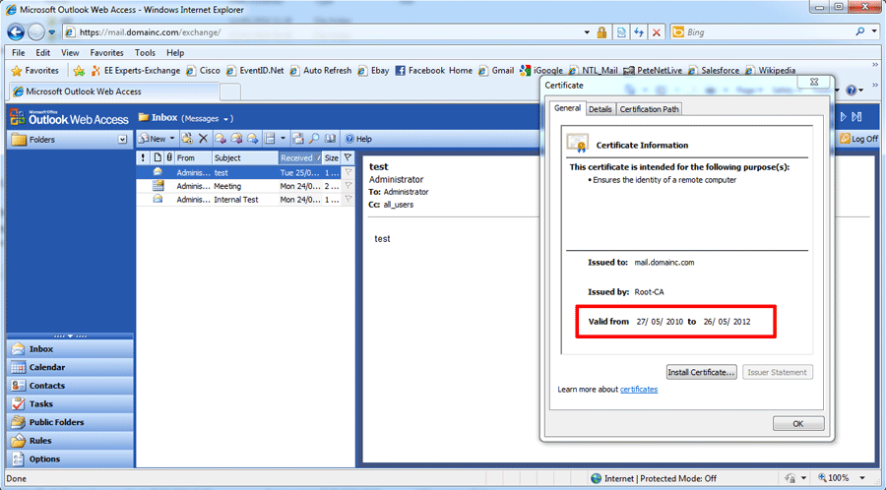Viewport: 886px width, 490px height.
Task: Open the 'certificates' learn more link
Action: [x=639, y=389]
